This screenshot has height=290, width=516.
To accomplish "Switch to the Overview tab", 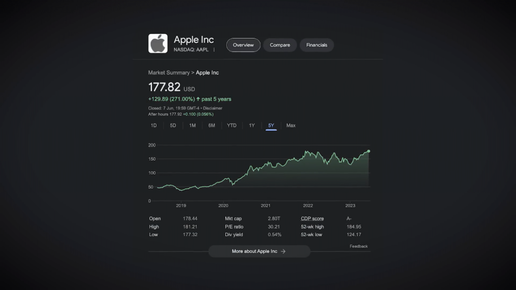I will click(243, 45).
